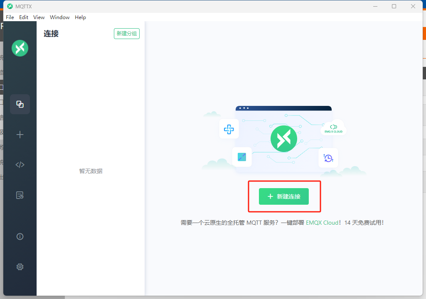This screenshot has width=426, height=299.
Task: Click the large green MQTTX logo illustration
Action: [284, 139]
